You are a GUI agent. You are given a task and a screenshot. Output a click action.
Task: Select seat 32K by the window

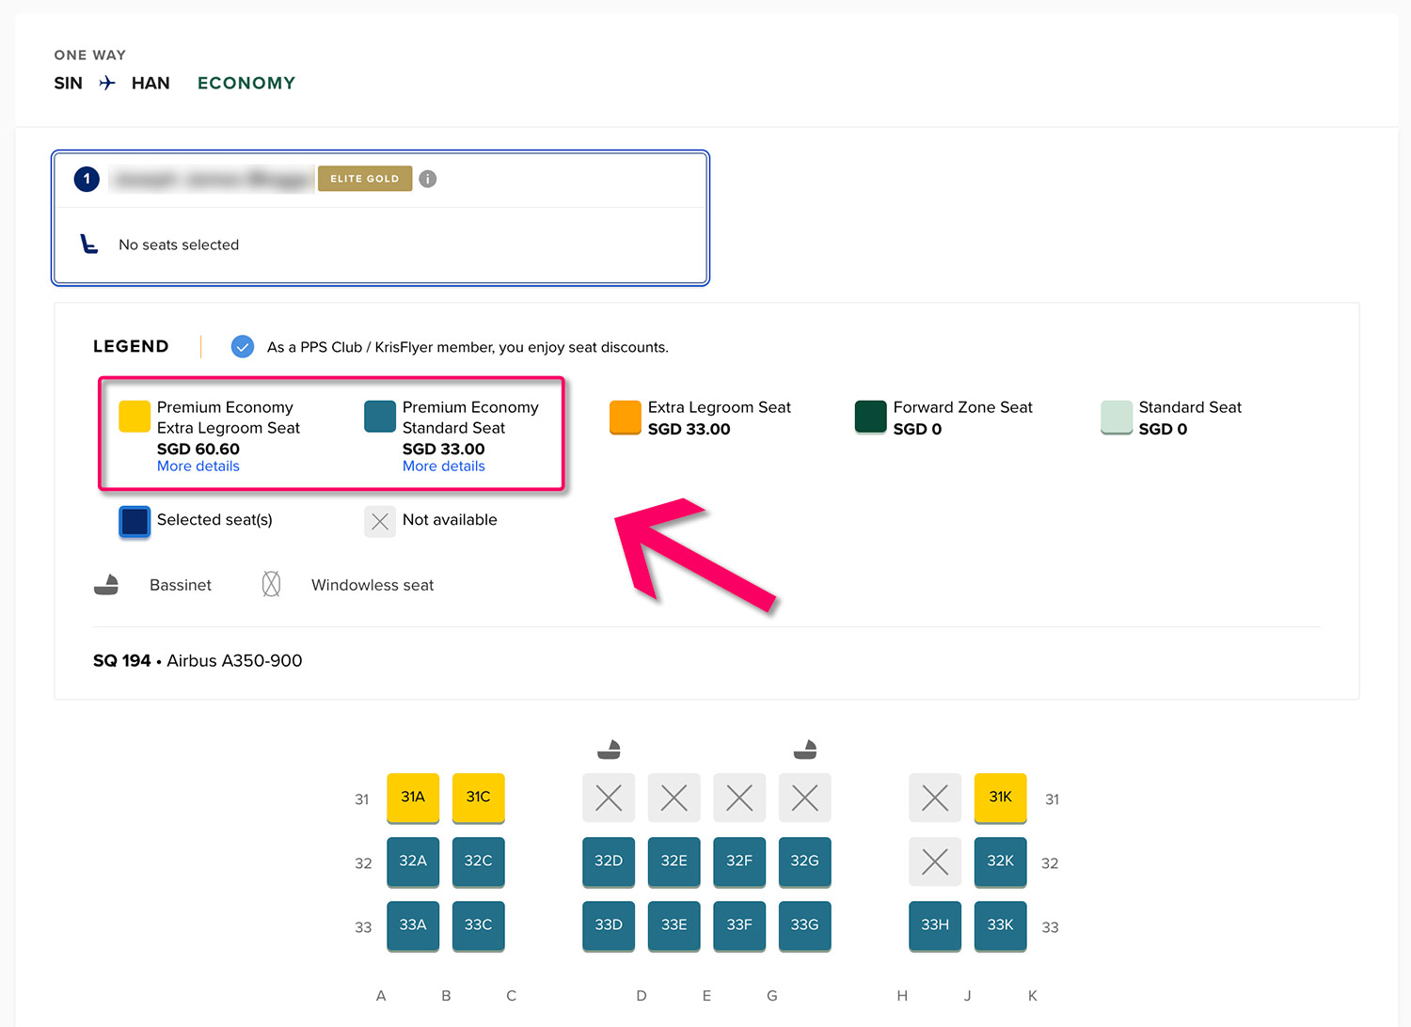click(1000, 861)
